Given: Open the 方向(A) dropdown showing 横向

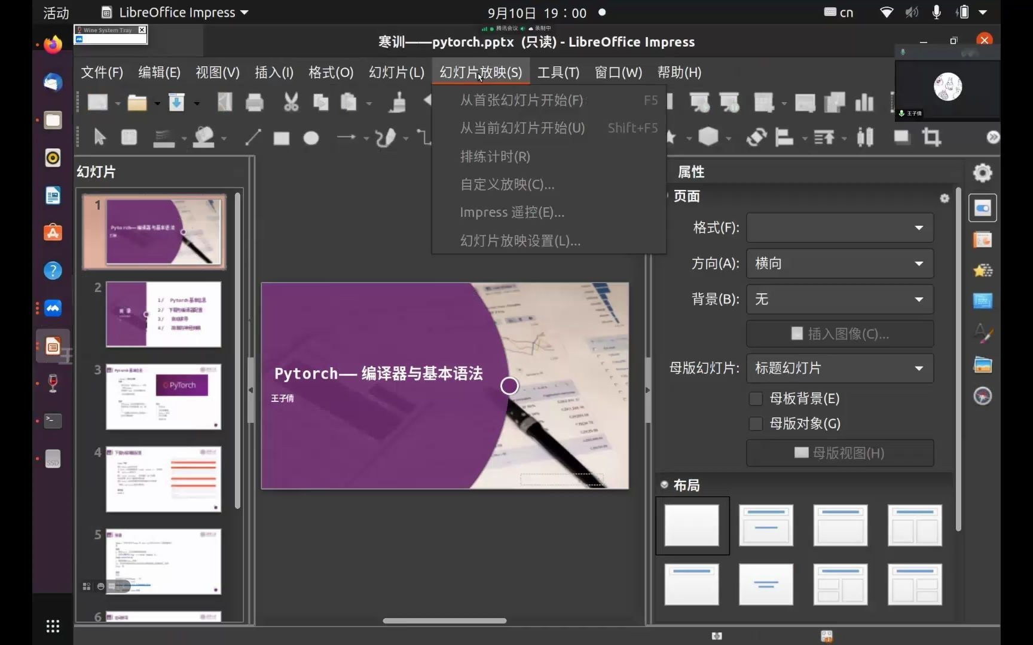Looking at the screenshot, I should click(840, 263).
